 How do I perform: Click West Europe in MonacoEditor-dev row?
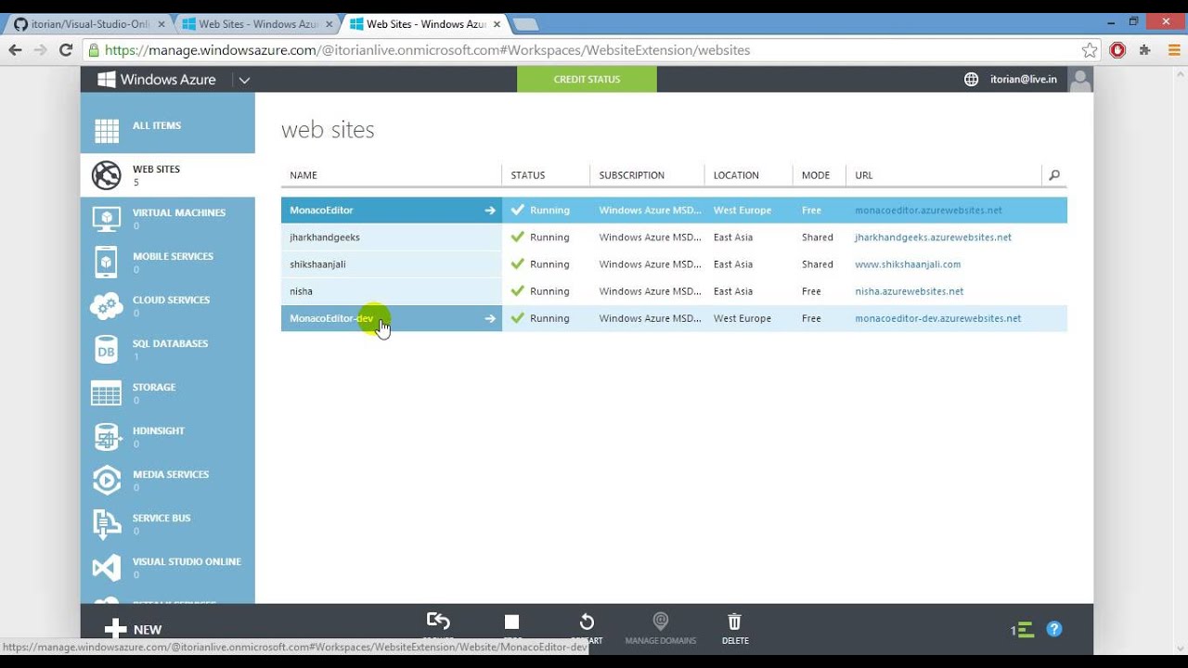pos(742,318)
